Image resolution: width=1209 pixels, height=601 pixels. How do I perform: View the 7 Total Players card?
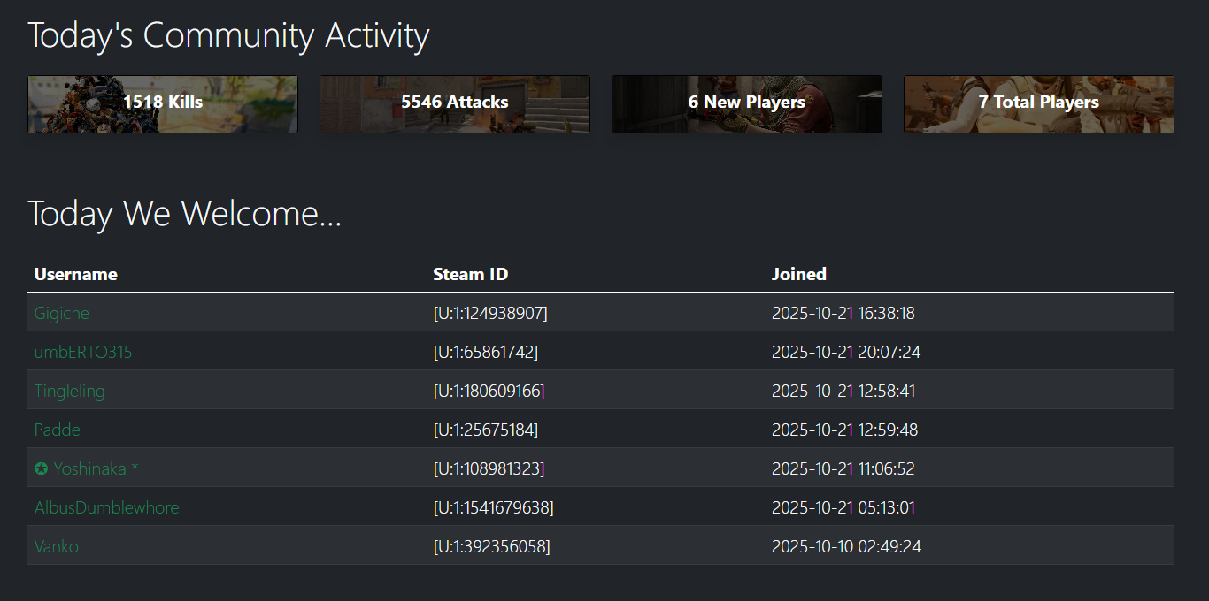(x=1039, y=103)
